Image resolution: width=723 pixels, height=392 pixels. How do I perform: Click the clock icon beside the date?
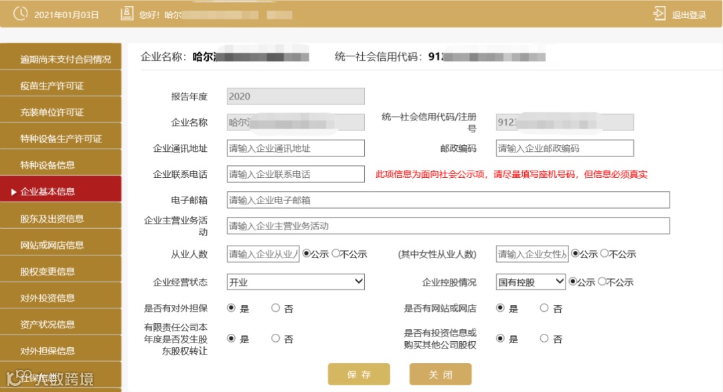coord(20,14)
